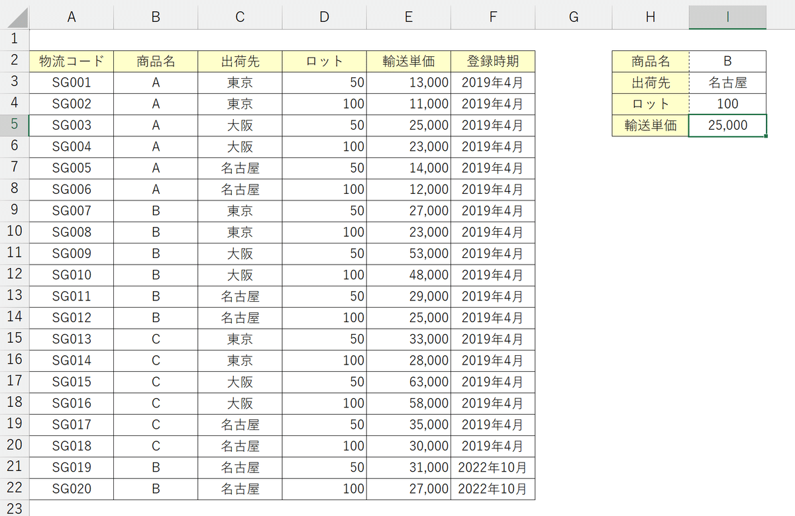The width and height of the screenshot is (795, 516).
Task: Select column A header
Action: click(72, 17)
